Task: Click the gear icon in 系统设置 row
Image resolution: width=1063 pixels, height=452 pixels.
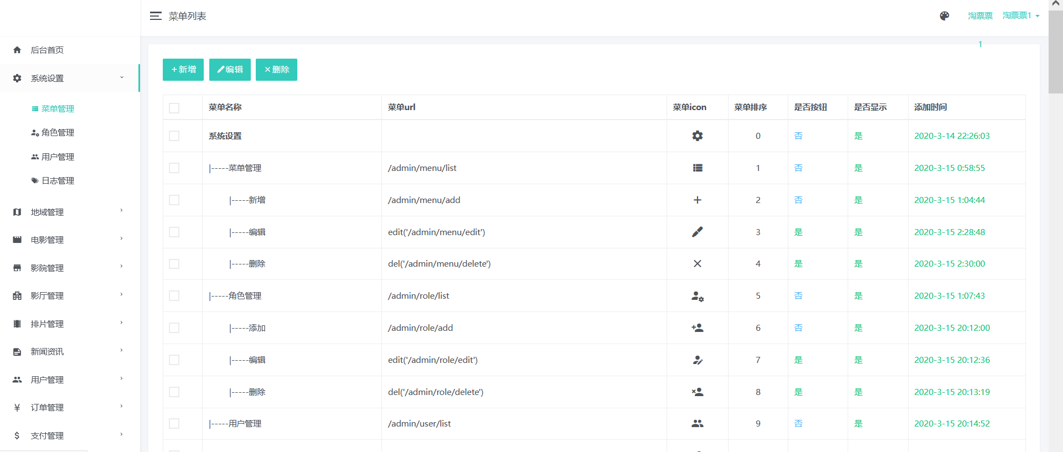Action: click(x=697, y=136)
